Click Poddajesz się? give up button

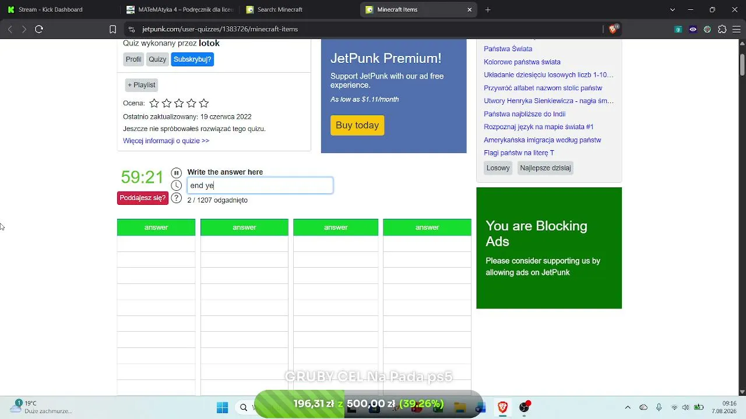pyautogui.click(x=143, y=198)
